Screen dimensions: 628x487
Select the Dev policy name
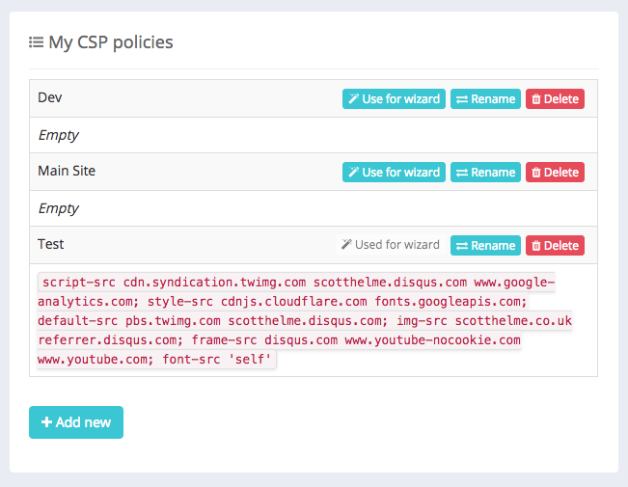(x=50, y=97)
